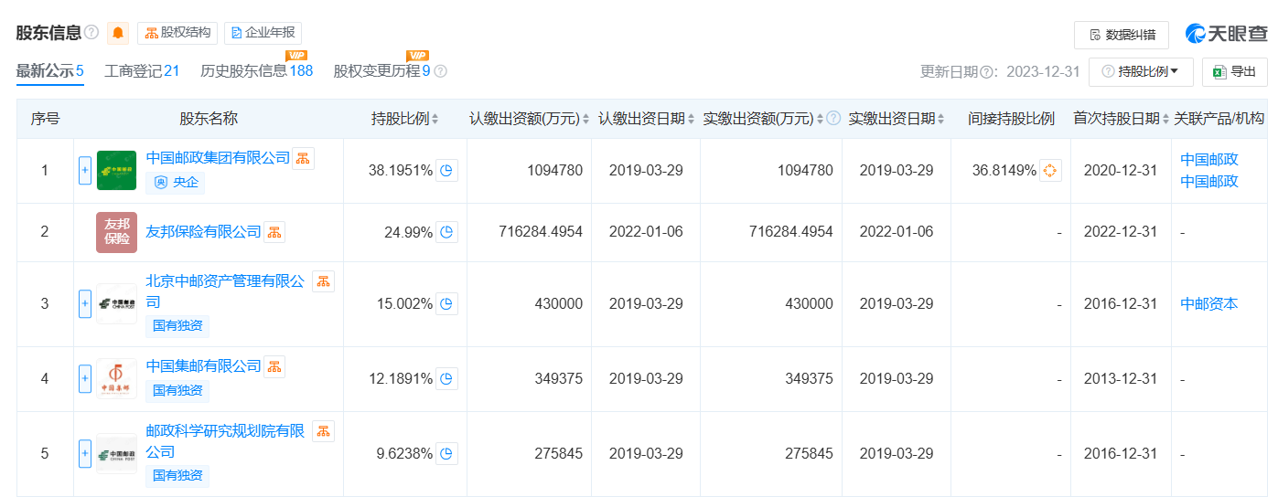1278x497 pixels.
Task: Click equity structure icon beside 中国集邮有限公司
Action: pyautogui.click(x=274, y=365)
